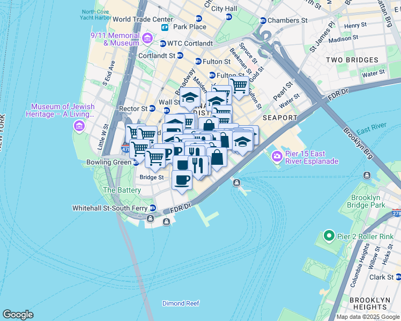This screenshot has width=401, height=321.
Task: Click the North Cove Yacht Harbor label
Action: 95,15
